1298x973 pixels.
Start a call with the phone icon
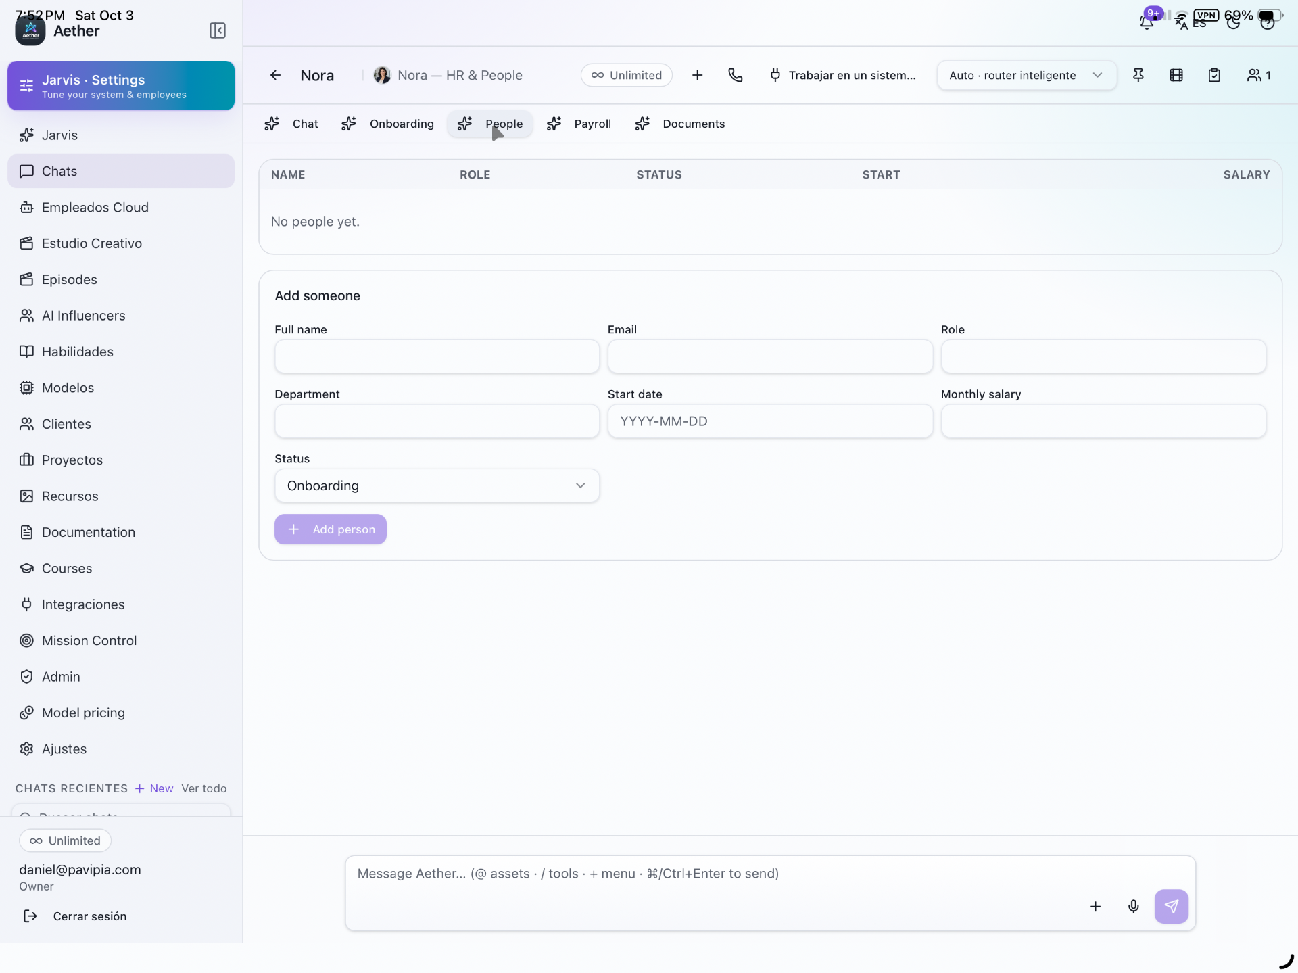[x=736, y=75]
